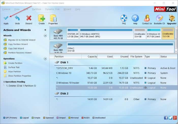Open the FAQ lifebuoy icon
The width and height of the screenshot is (178, 124).
pos(124,18)
